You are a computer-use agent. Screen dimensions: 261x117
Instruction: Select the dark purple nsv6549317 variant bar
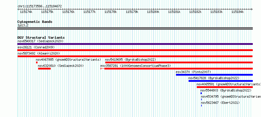pyautogui.click(x=135, y=44)
